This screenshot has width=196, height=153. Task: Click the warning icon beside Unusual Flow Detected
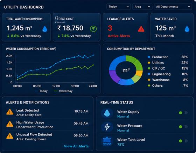(x=10, y=136)
